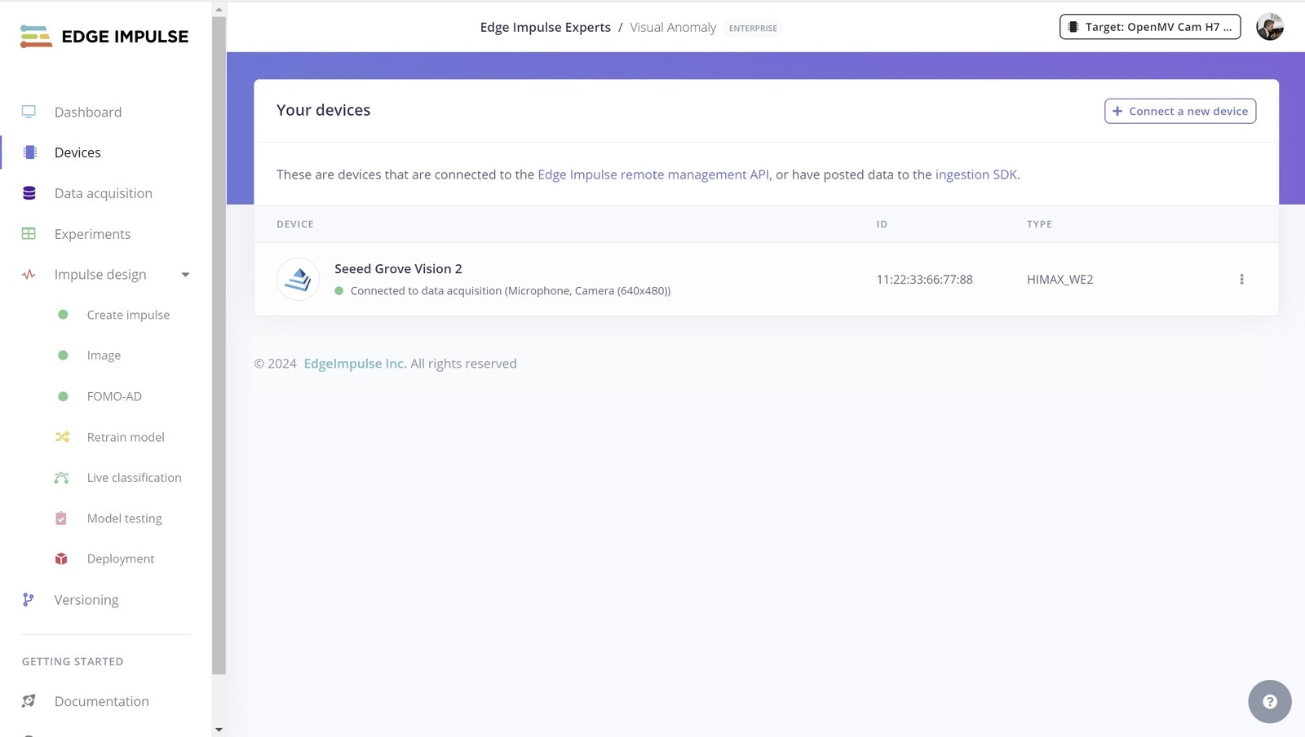1305x737 pixels.
Task: Go to Deployment page
Action: (121, 559)
